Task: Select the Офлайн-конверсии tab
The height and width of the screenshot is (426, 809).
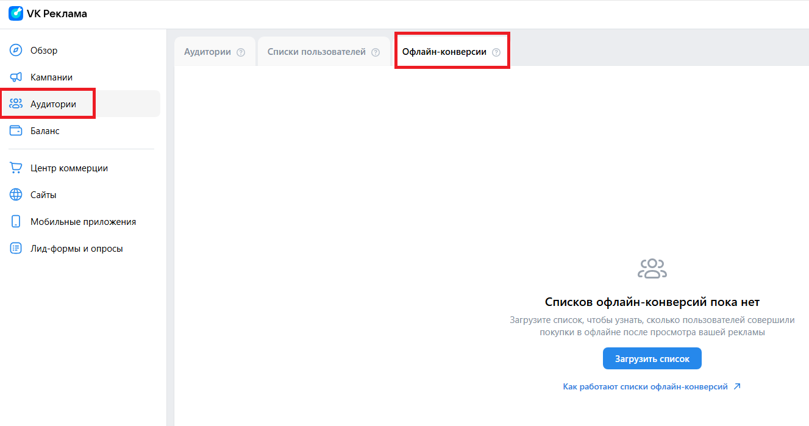Action: [444, 52]
